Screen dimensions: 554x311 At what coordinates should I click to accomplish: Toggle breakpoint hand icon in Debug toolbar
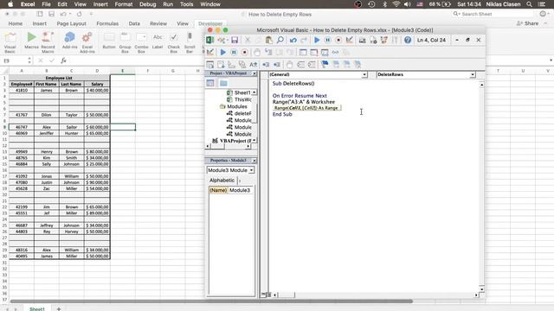coord(257,53)
